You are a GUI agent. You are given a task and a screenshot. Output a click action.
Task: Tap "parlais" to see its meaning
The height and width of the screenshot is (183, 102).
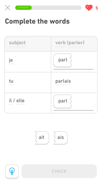[x=63, y=81]
